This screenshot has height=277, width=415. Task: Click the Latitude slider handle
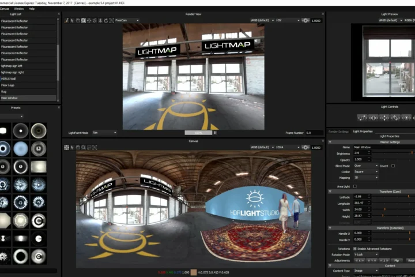(409, 196)
